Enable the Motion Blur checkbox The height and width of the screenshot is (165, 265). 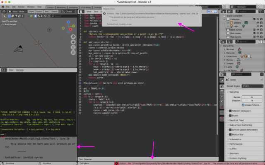pos(230,135)
